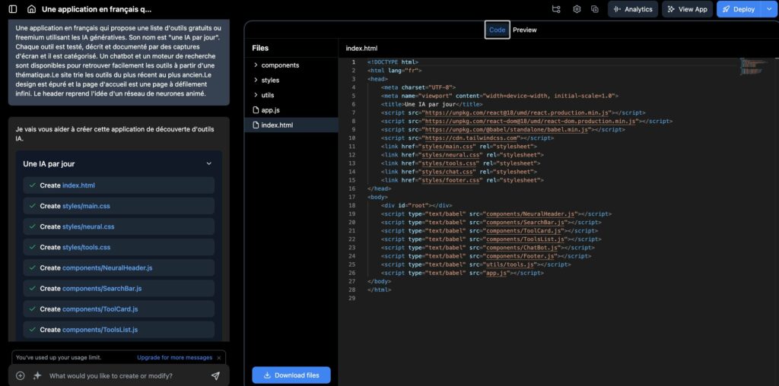Viewport: 779px width, 386px height.
Task: Switch to the Preview tab
Action: pyautogui.click(x=524, y=30)
